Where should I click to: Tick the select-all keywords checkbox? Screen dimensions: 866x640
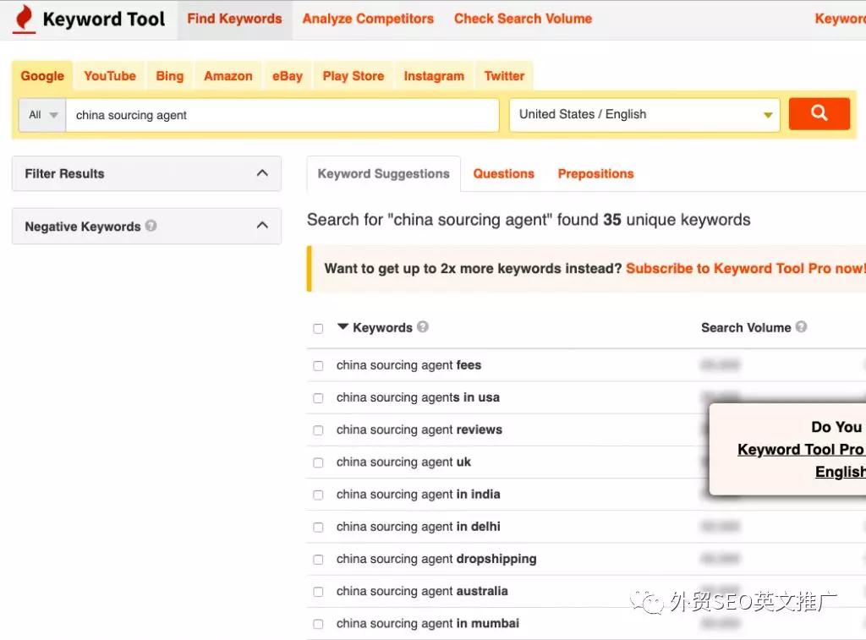(318, 329)
